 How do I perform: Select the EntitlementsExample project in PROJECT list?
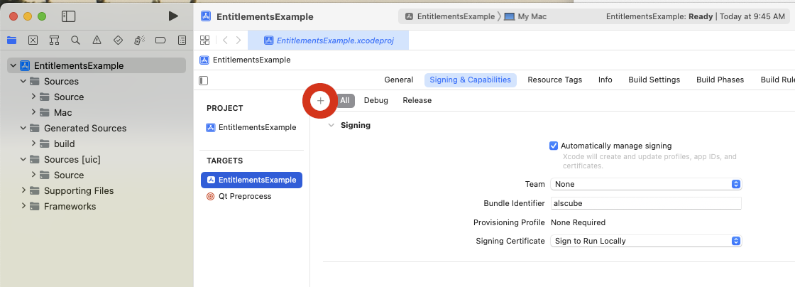[x=251, y=127]
